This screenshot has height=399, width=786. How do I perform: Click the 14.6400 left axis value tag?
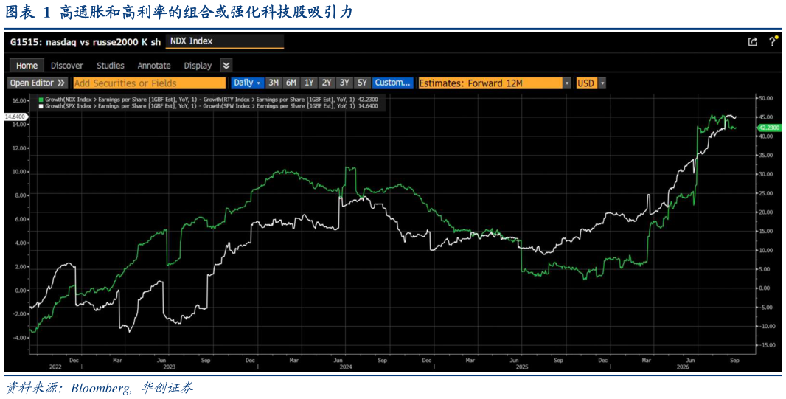point(15,117)
